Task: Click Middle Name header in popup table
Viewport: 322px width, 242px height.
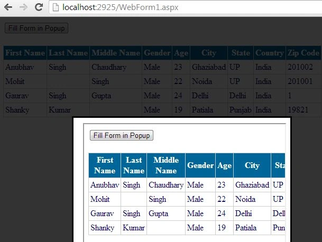Action: (166, 165)
